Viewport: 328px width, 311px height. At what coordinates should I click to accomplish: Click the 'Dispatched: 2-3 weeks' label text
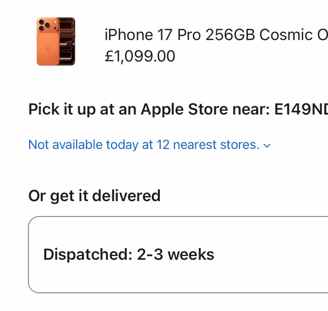129,255
